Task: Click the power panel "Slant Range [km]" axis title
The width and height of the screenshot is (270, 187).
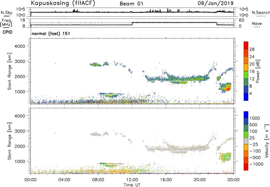Action: (x=9, y=71)
